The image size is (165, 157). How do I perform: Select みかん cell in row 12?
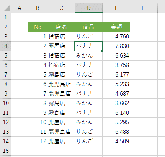pos(88,122)
